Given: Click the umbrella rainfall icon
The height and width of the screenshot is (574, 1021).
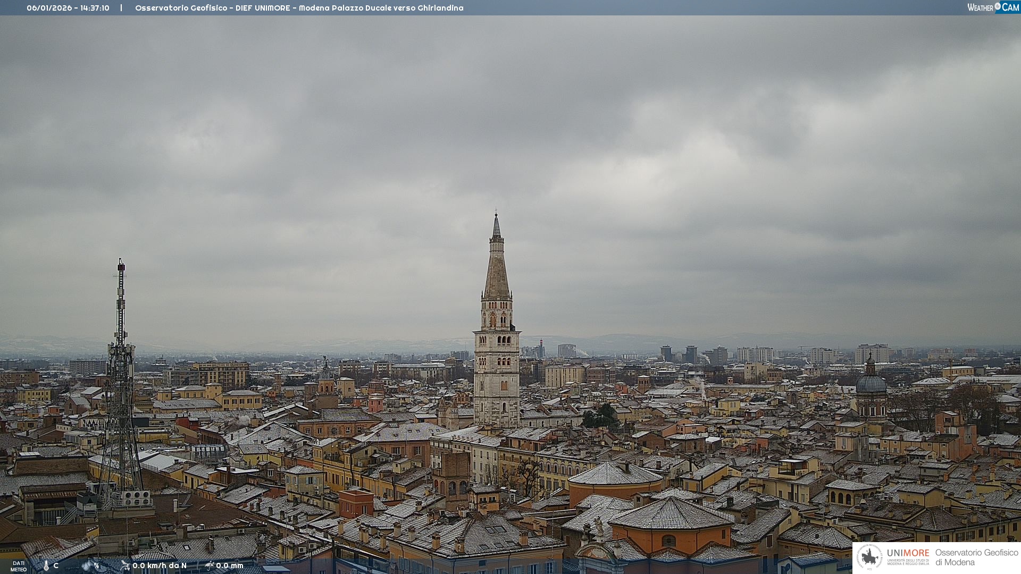Looking at the screenshot, I should click(210, 565).
